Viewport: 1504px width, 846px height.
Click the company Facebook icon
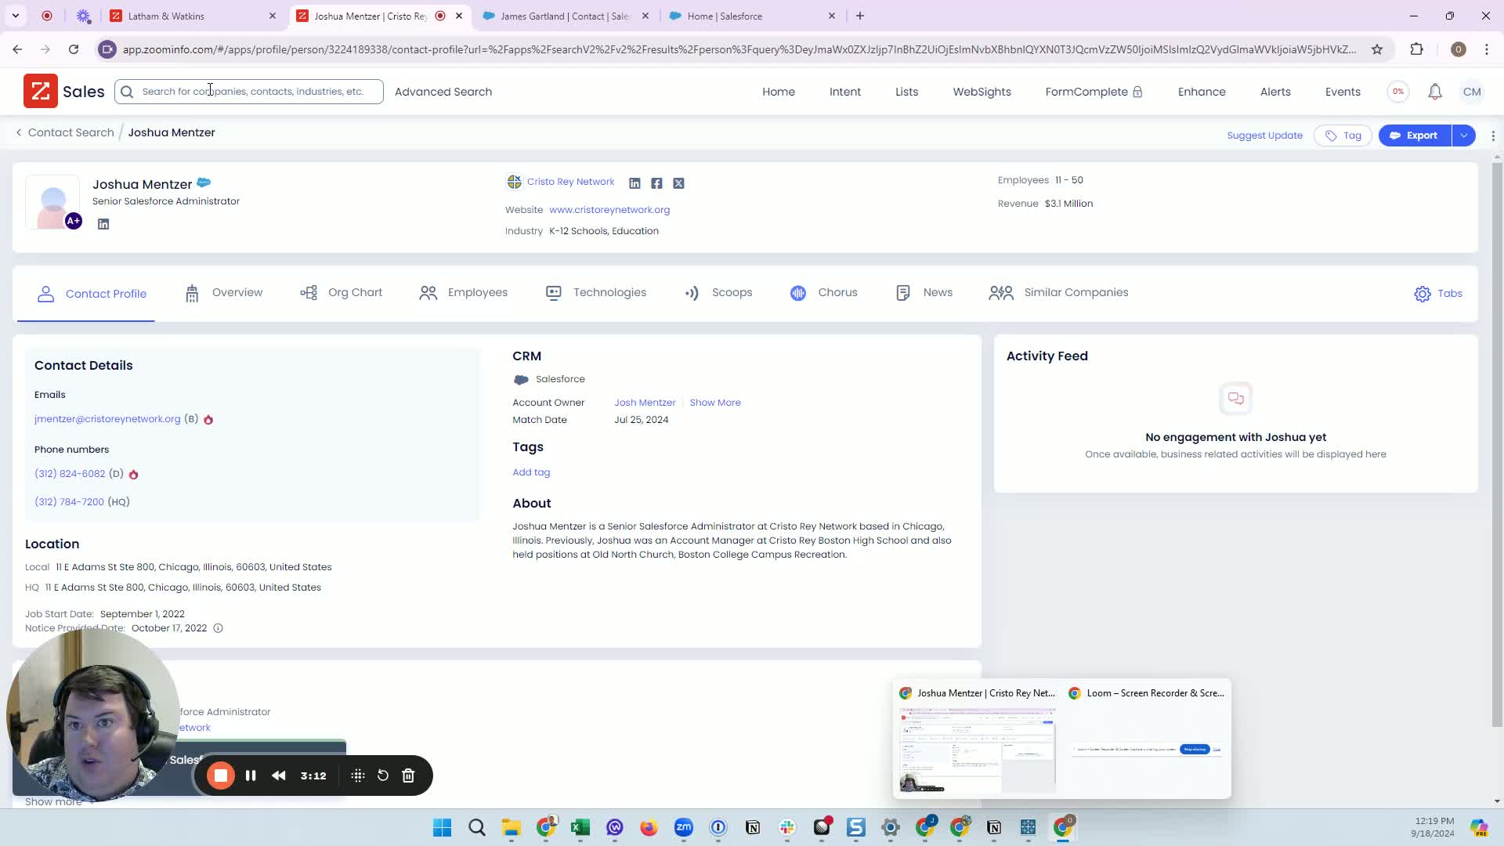(656, 183)
